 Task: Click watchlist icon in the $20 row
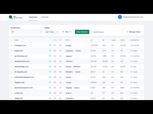pyautogui.click(x=50, y=93)
